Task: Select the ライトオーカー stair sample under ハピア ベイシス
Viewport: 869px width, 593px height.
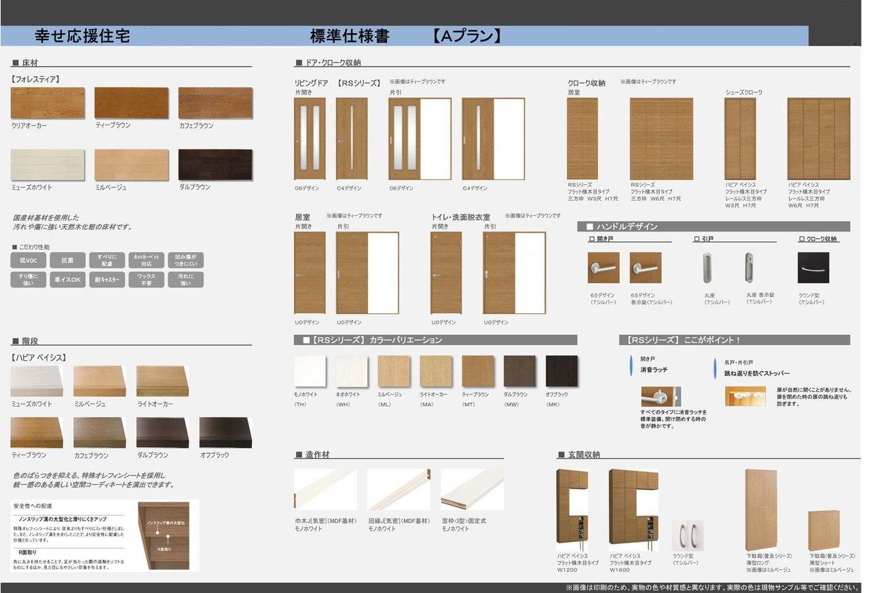Action: point(162,381)
